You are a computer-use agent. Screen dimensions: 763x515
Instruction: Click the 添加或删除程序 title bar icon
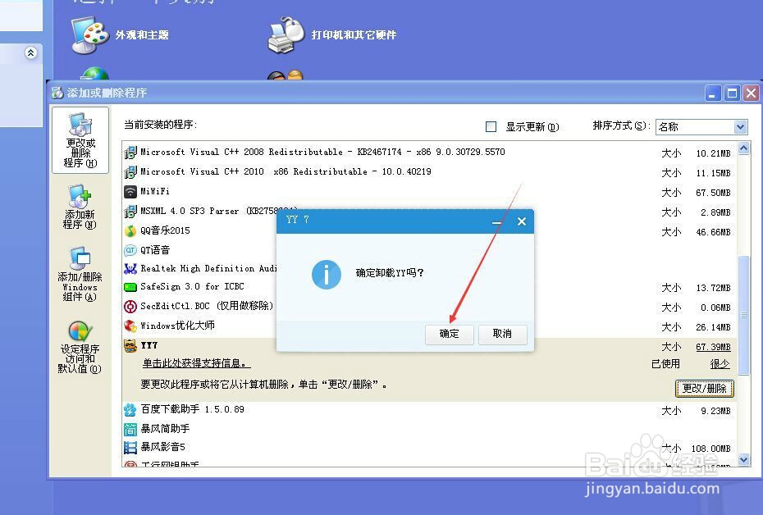tap(57, 93)
